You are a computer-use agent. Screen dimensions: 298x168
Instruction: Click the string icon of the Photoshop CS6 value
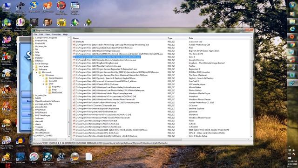pyautogui.click(x=74, y=45)
